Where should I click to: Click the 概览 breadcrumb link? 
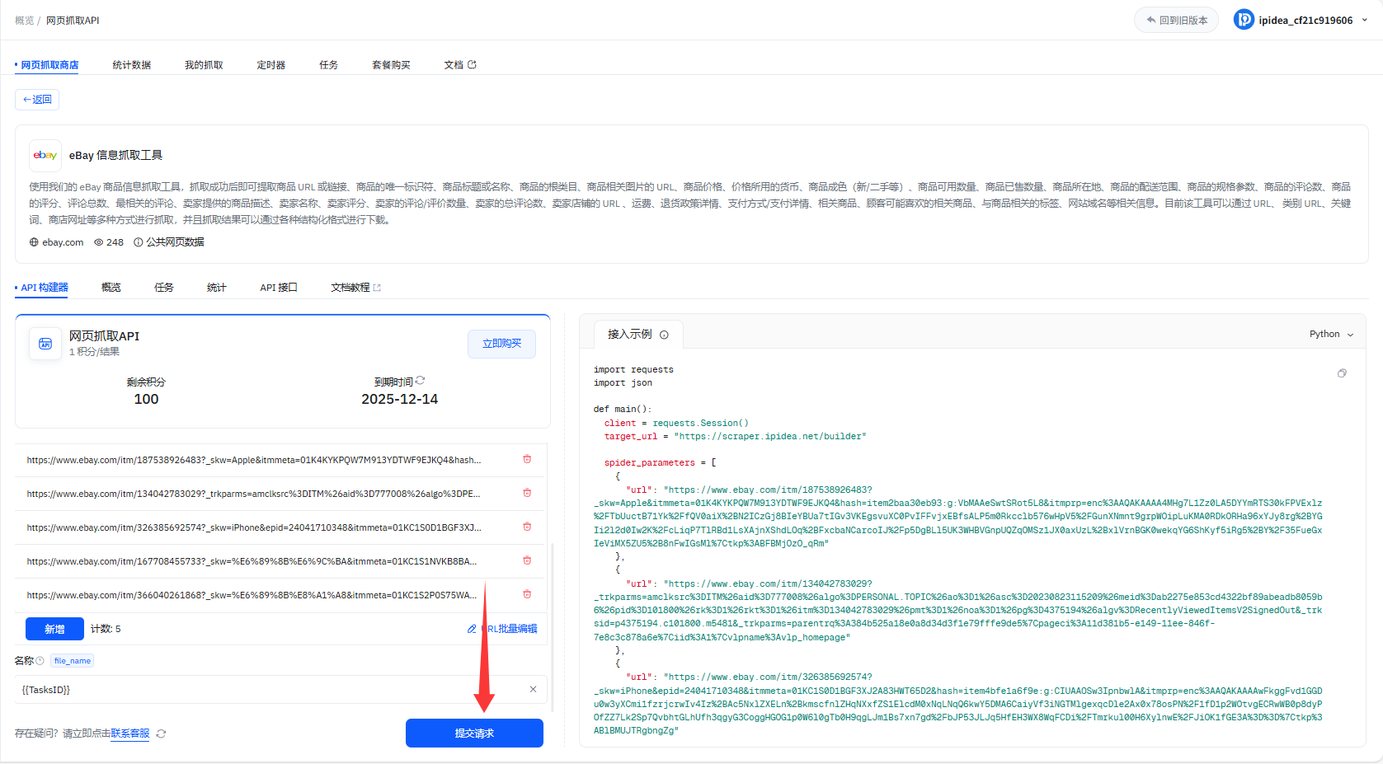[24, 21]
